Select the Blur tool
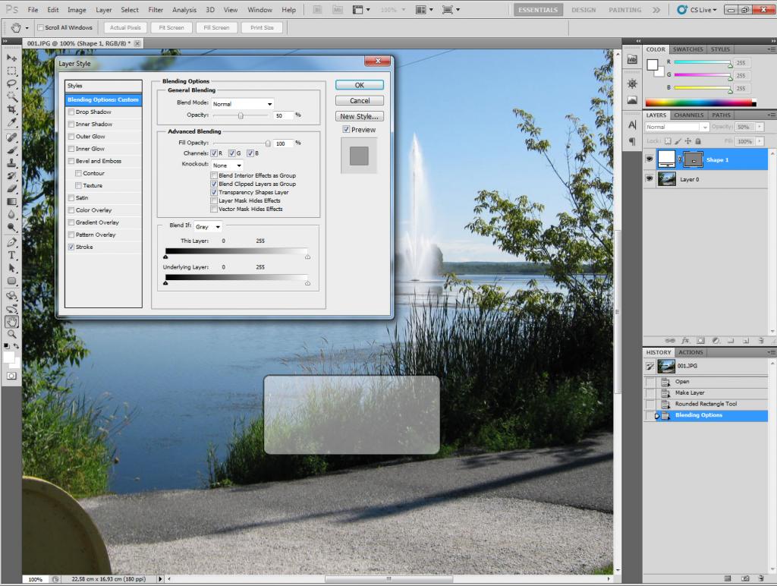Viewport: 777px width, 586px height. click(x=11, y=215)
